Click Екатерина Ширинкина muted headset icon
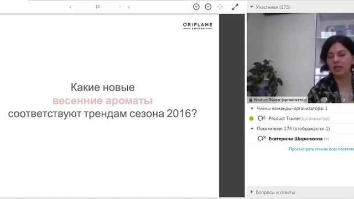Screen dimensions: 354x199 pyautogui.click(x=262, y=138)
